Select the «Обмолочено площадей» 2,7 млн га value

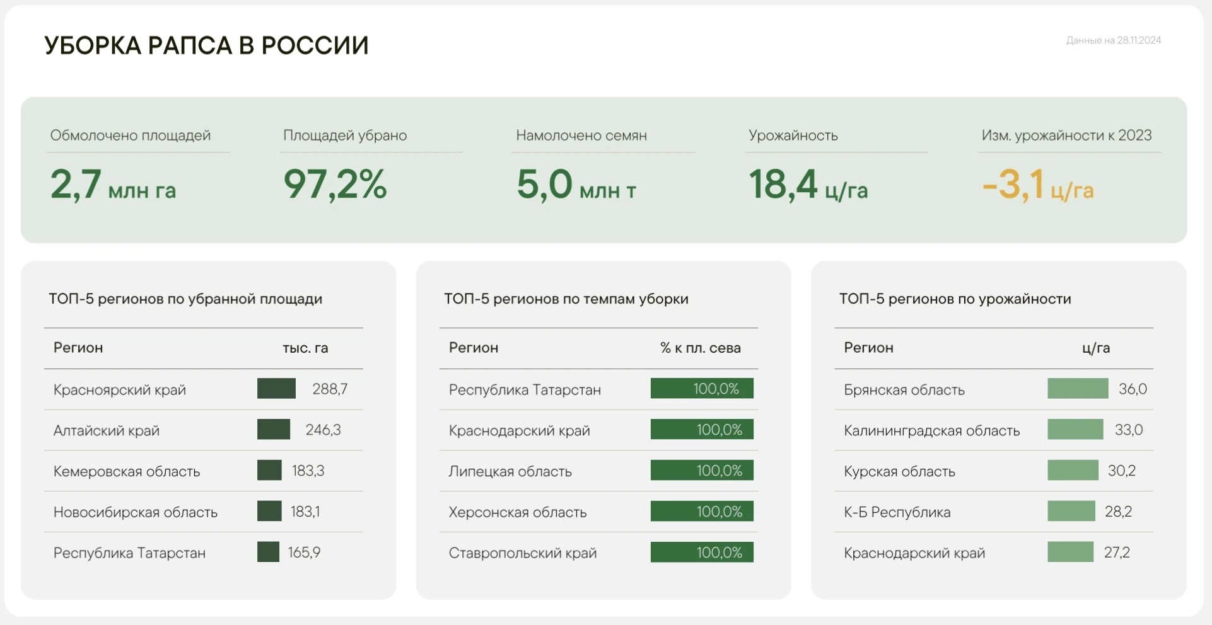(114, 185)
